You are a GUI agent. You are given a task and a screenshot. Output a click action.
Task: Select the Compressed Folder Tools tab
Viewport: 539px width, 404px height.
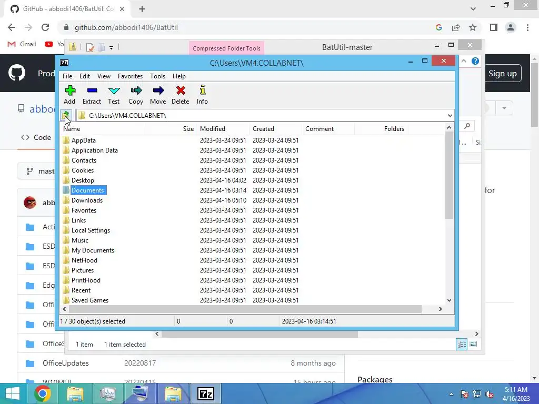pos(226,48)
